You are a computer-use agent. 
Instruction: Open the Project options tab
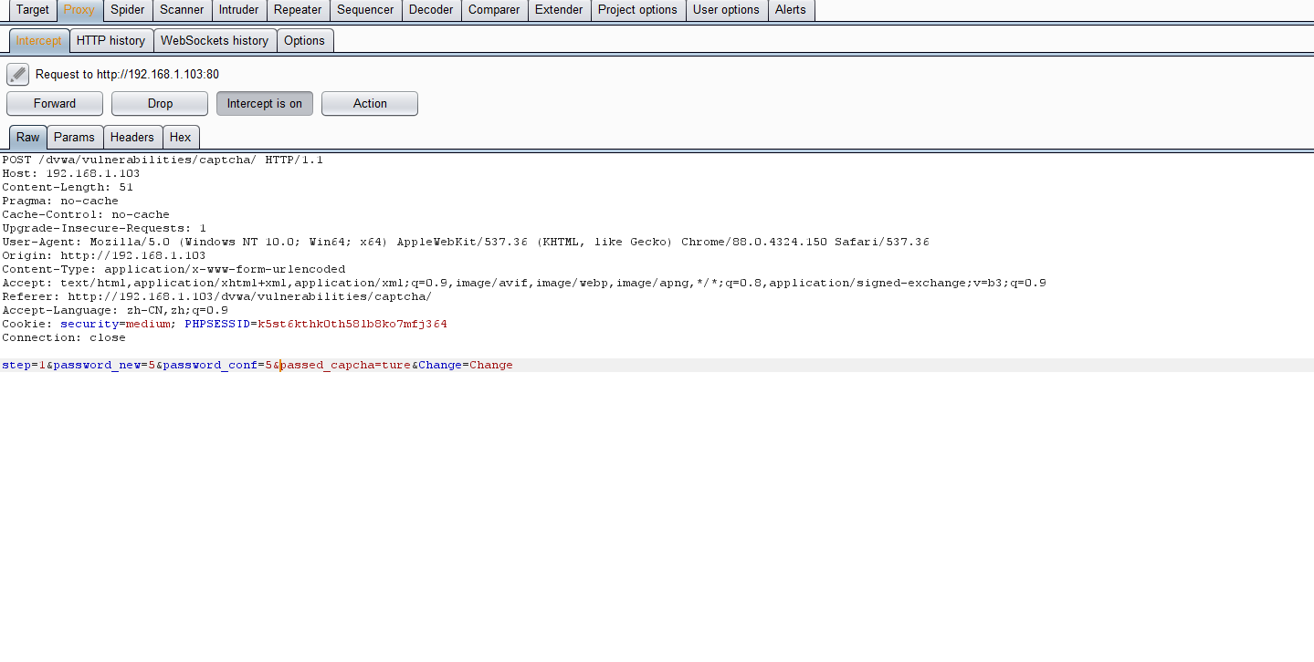click(x=637, y=10)
